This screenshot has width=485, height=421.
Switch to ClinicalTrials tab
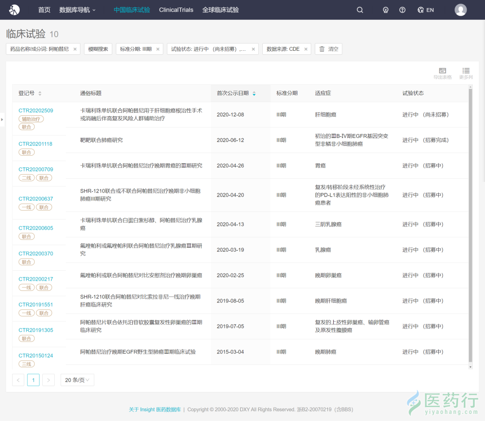176,10
